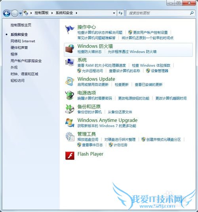Open the 操作中心 flag icon
The width and height of the screenshot is (198, 212).
70,30
